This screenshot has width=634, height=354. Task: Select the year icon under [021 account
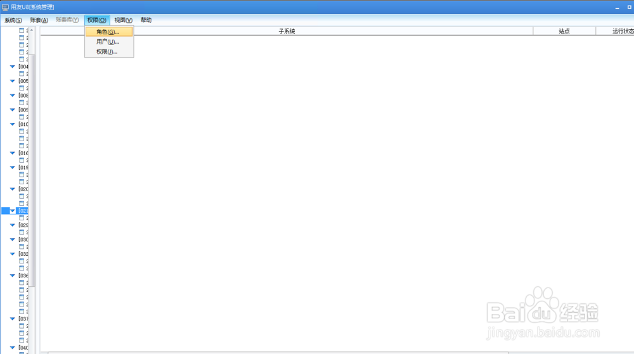(x=22, y=218)
